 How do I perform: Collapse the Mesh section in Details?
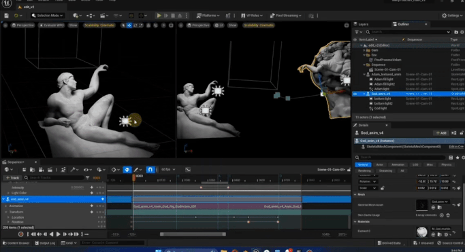coord(355,195)
